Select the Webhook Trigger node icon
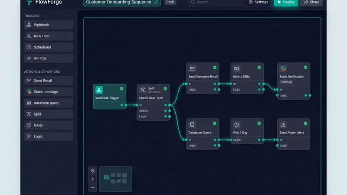The width and height of the screenshot is (347, 195). tap(99, 90)
